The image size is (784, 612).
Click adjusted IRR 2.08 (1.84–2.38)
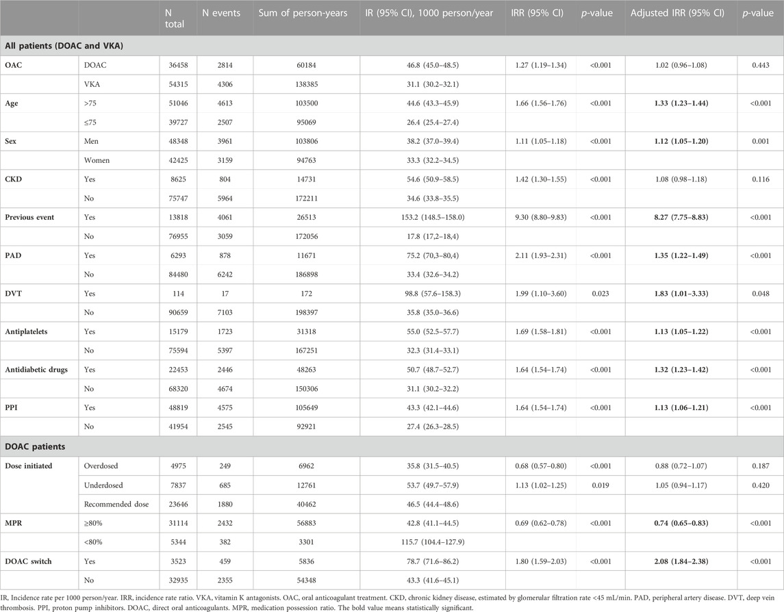pos(681,561)
